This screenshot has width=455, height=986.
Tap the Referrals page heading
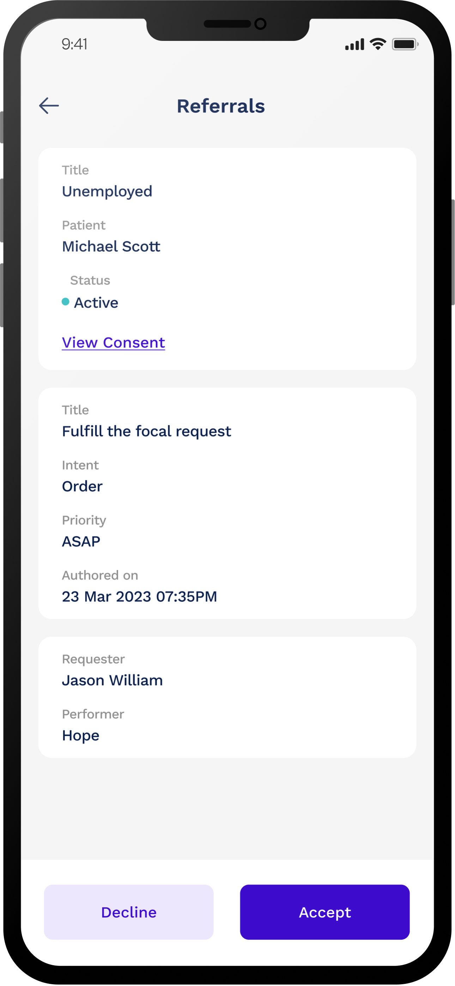point(220,106)
